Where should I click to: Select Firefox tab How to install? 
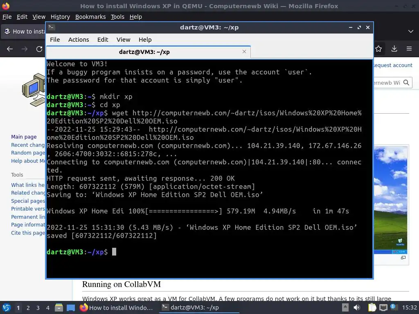click(23, 31)
